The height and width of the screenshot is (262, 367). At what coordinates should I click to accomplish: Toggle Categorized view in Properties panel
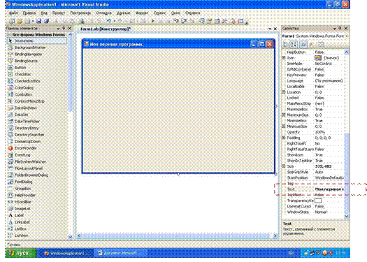coord(286,44)
